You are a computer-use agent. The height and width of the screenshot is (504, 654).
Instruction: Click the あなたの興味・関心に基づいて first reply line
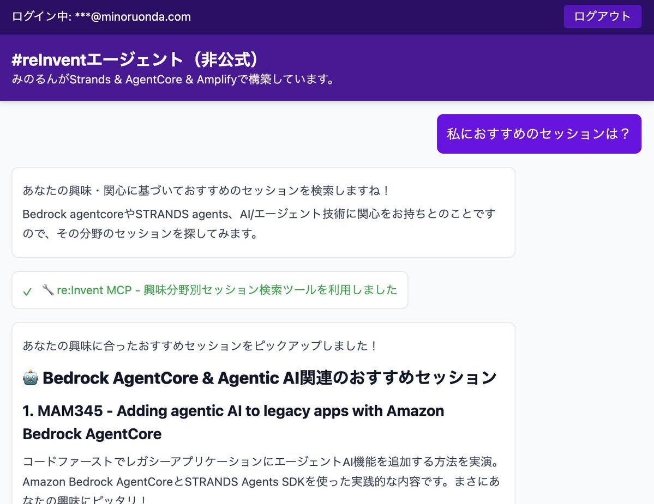coord(206,191)
